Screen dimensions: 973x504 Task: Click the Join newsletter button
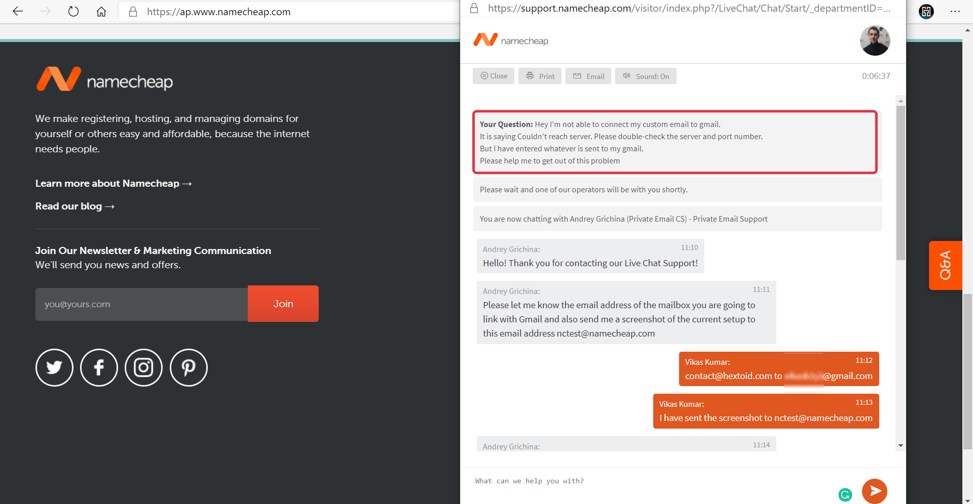click(x=283, y=304)
